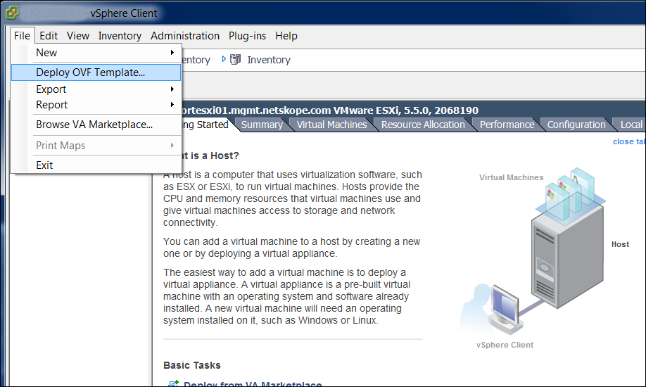Open the Edit menu
646x387 pixels.
tap(48, 36)
